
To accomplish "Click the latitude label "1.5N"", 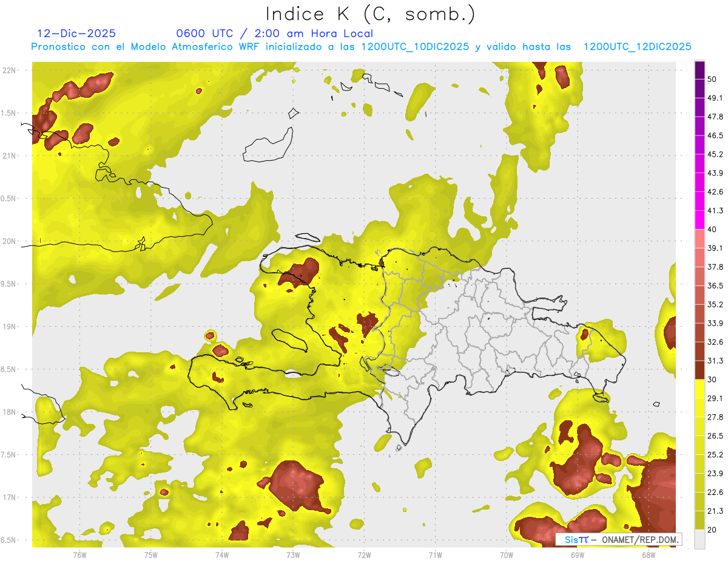I will point(10,113).
